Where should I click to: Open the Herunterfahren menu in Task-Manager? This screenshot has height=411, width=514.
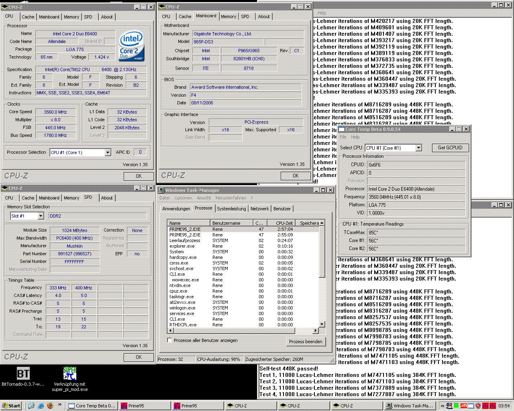tap(230, 198)
